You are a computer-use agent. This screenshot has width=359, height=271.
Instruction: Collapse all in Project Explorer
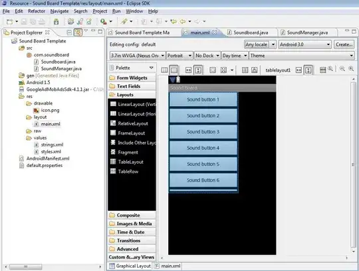click(x=69, y=32)
